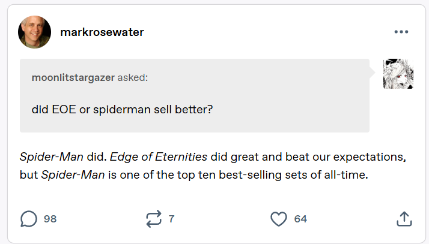
Task: Click the italic Edge of Eternities text
Action: coord(159,157)
